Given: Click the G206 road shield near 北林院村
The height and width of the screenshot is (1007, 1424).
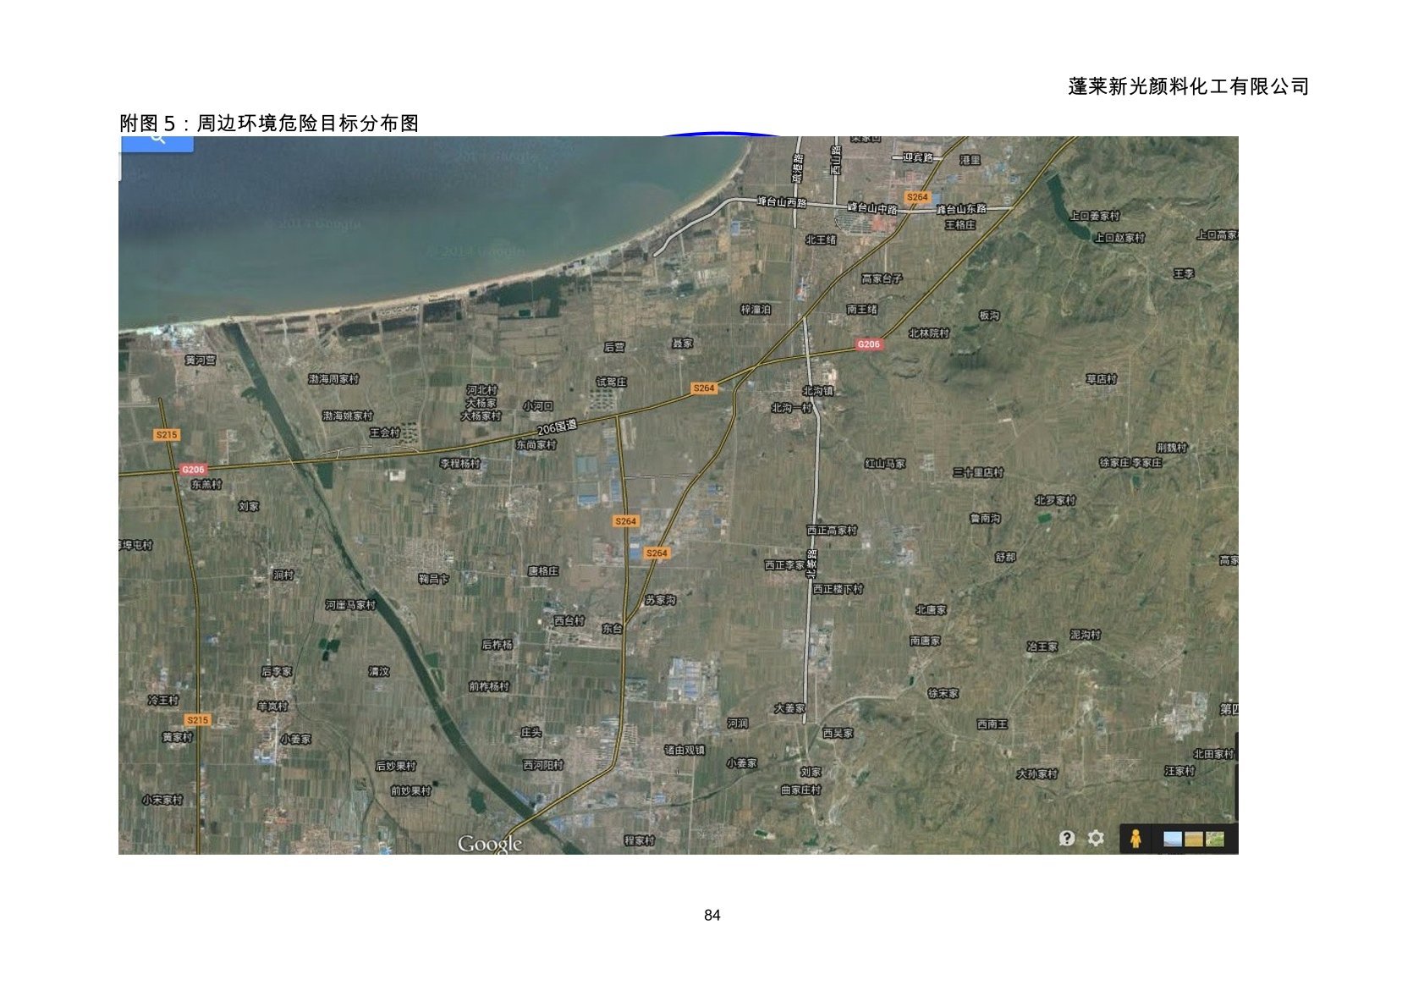Looking at the screenshot, I should click(869, 344).
